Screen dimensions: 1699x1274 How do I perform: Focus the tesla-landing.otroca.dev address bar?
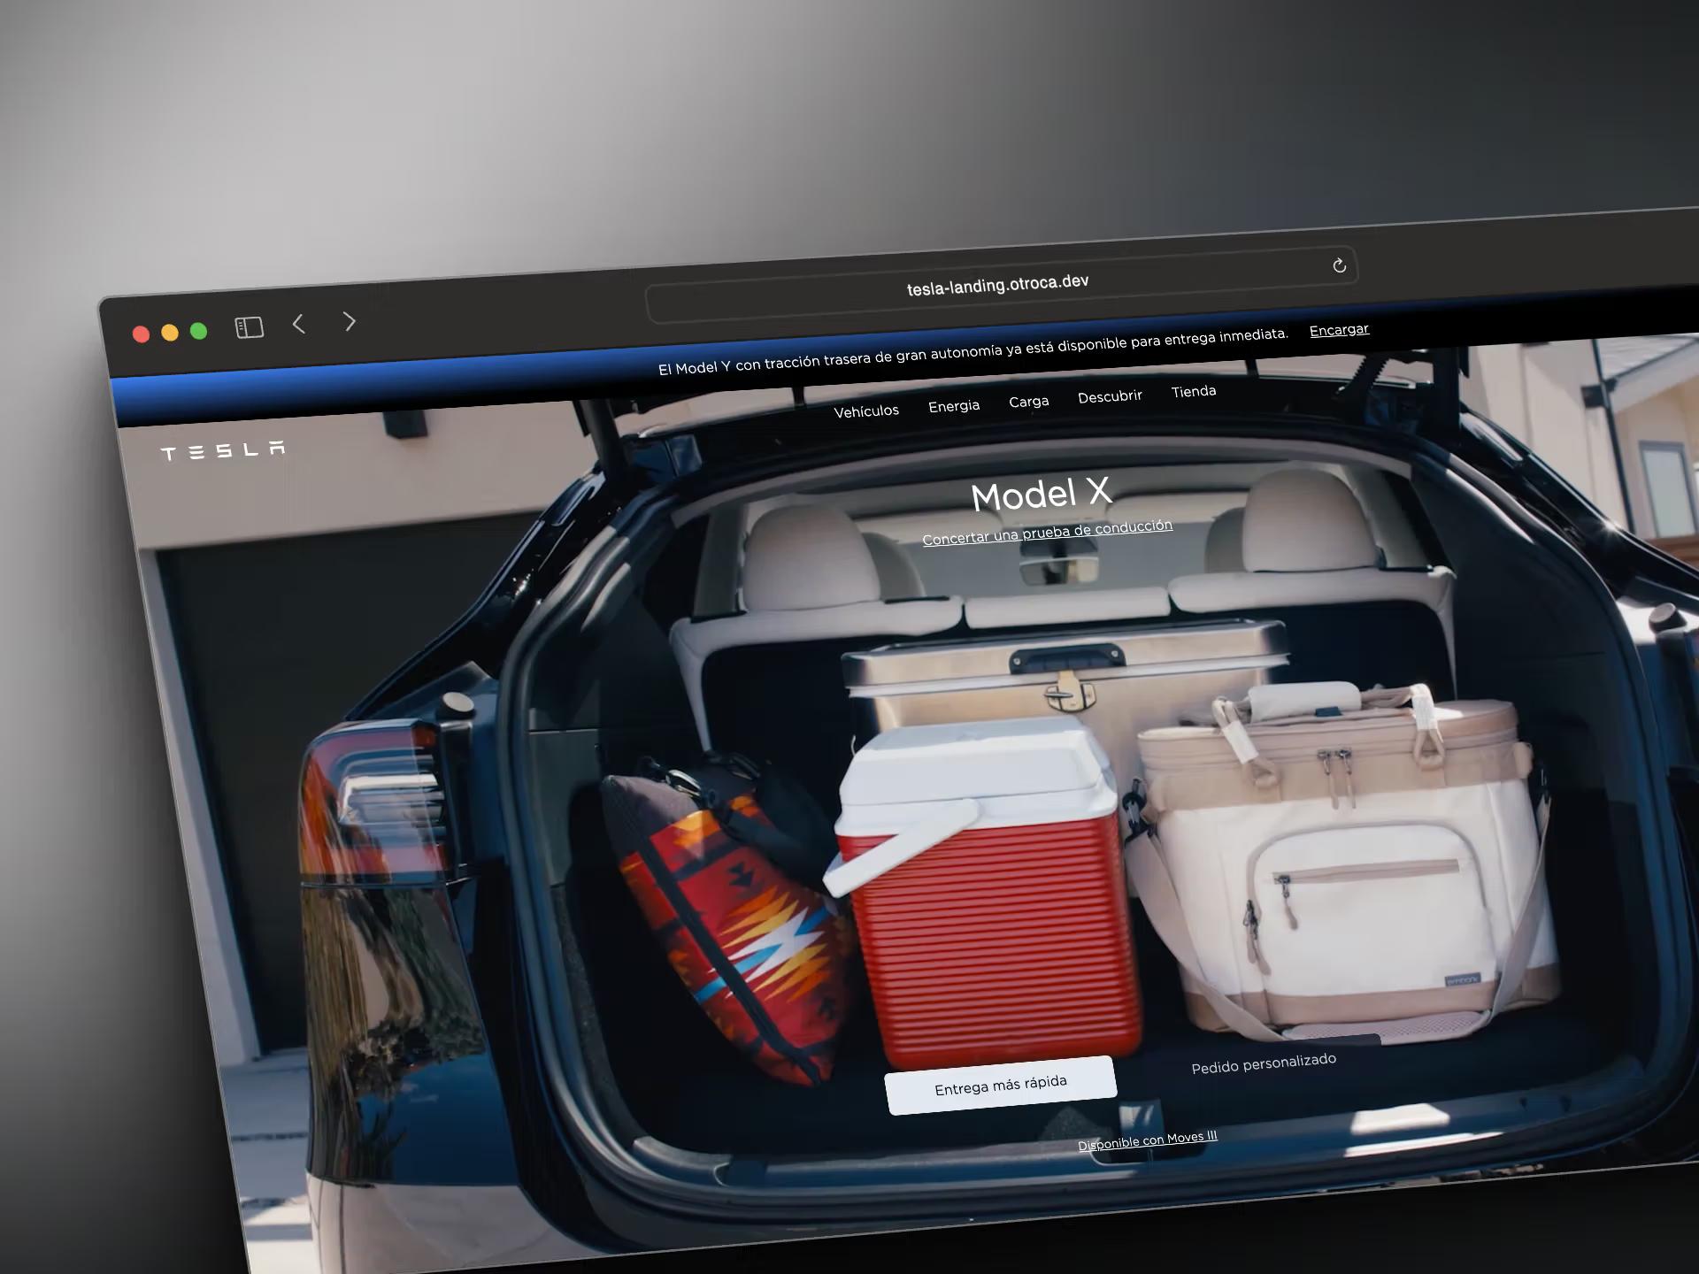pos(1001,284)
